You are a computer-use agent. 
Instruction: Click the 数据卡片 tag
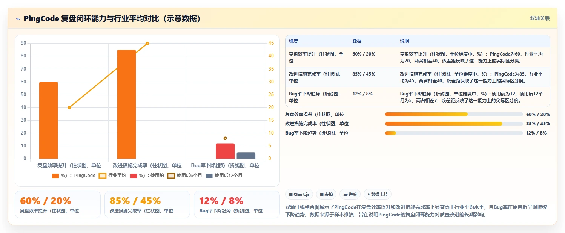(x=378, y=194)
